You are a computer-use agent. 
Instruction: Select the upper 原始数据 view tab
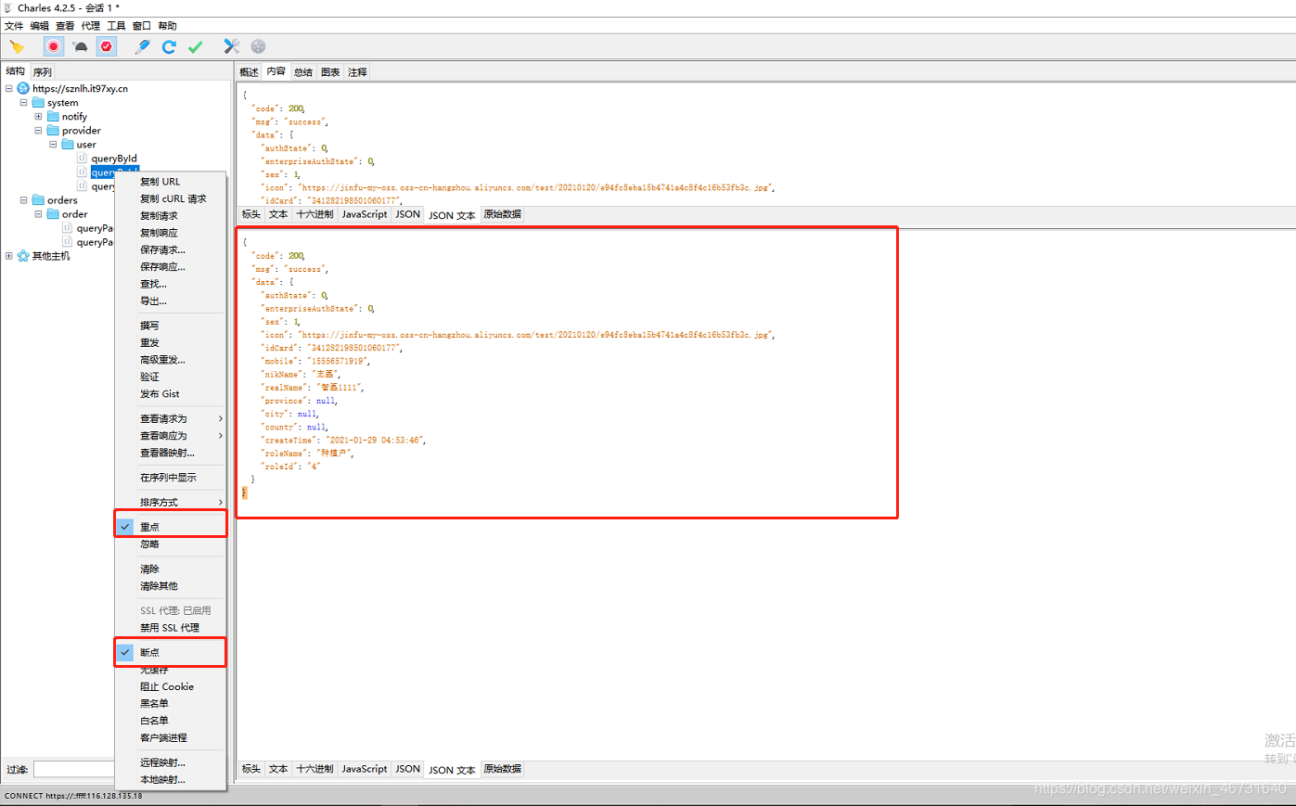pyautogui.click(x=502, y=214)
